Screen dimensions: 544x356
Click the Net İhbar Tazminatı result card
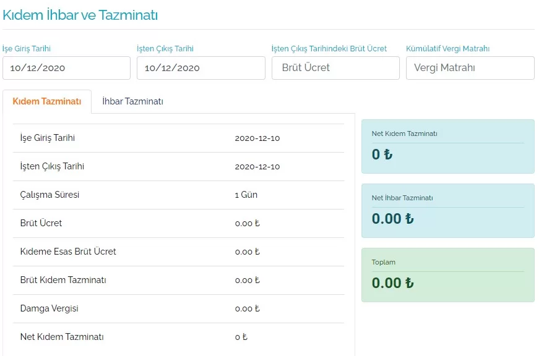tap(447, 211)
